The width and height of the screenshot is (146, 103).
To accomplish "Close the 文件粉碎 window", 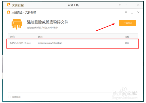I will (138, 12).
